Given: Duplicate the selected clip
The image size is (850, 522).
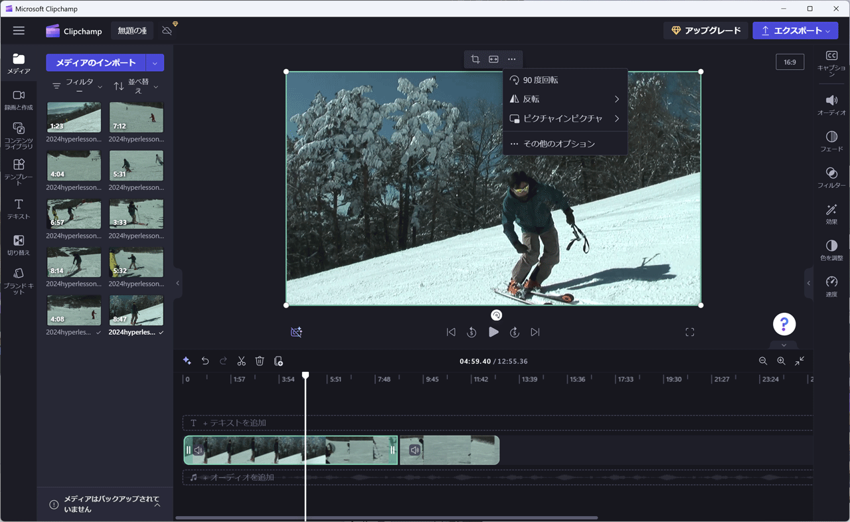Looking at the screenshot, I should (x=278, y=361).
